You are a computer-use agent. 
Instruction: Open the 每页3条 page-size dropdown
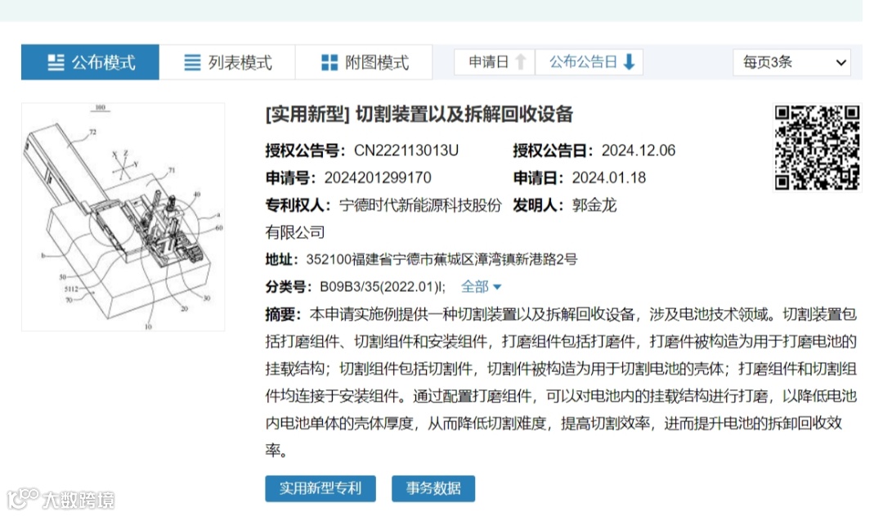(x=791, y=62)
